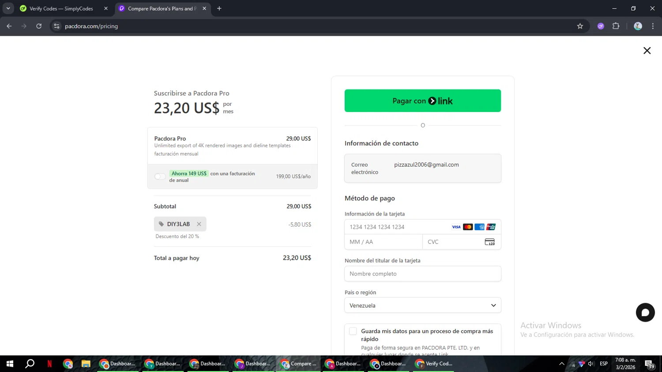662x372 pixels.
Task: Click the Descuento del 20 % label
Action: [x=177, y=236]
